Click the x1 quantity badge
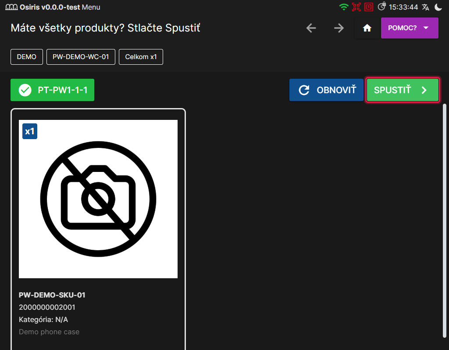The width and height of the screenshot is (449, 350). click(x=30, y=131)
